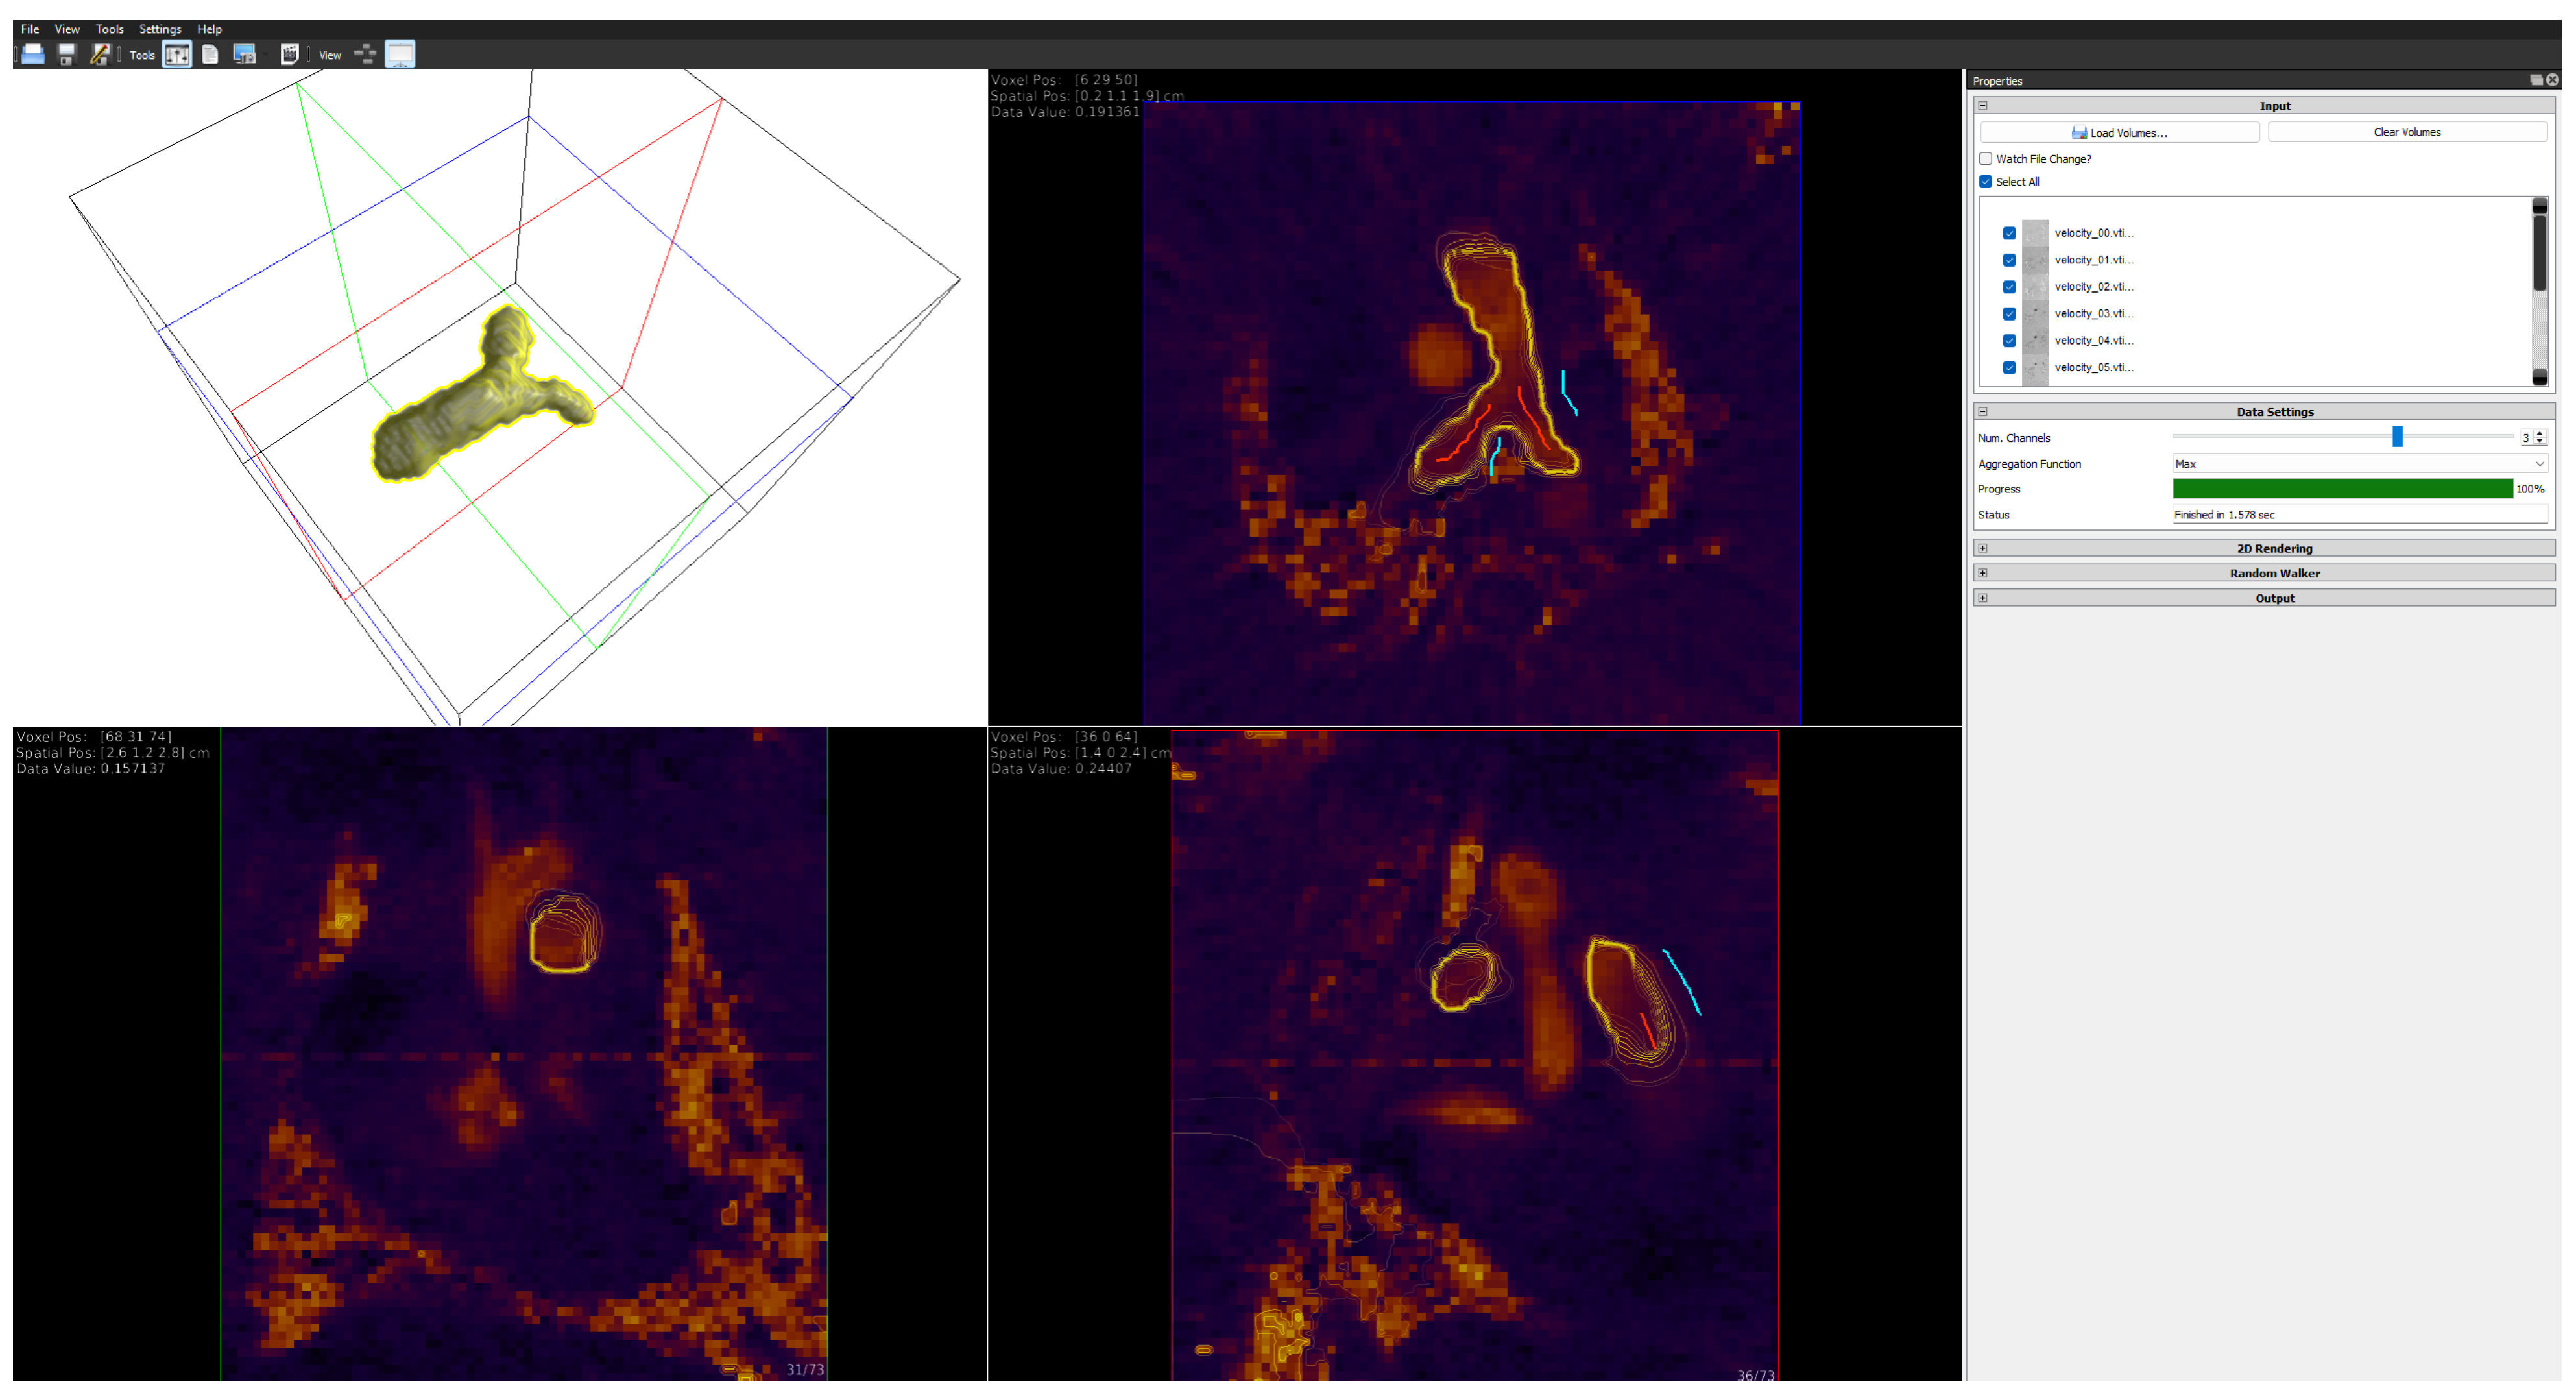This screenshot has height=1395, width=2576.
Task: Select the presentation screen view icon
Action: point(400,55)
